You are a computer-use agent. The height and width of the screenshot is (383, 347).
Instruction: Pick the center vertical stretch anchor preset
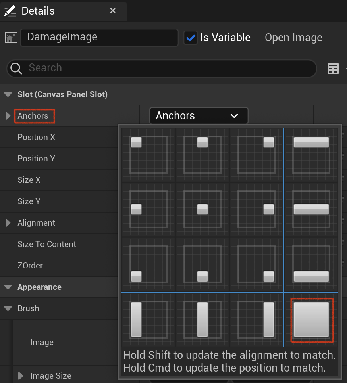(202, 320)
